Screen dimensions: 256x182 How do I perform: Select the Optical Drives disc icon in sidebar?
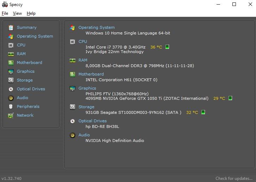click(x=11, y=89)
